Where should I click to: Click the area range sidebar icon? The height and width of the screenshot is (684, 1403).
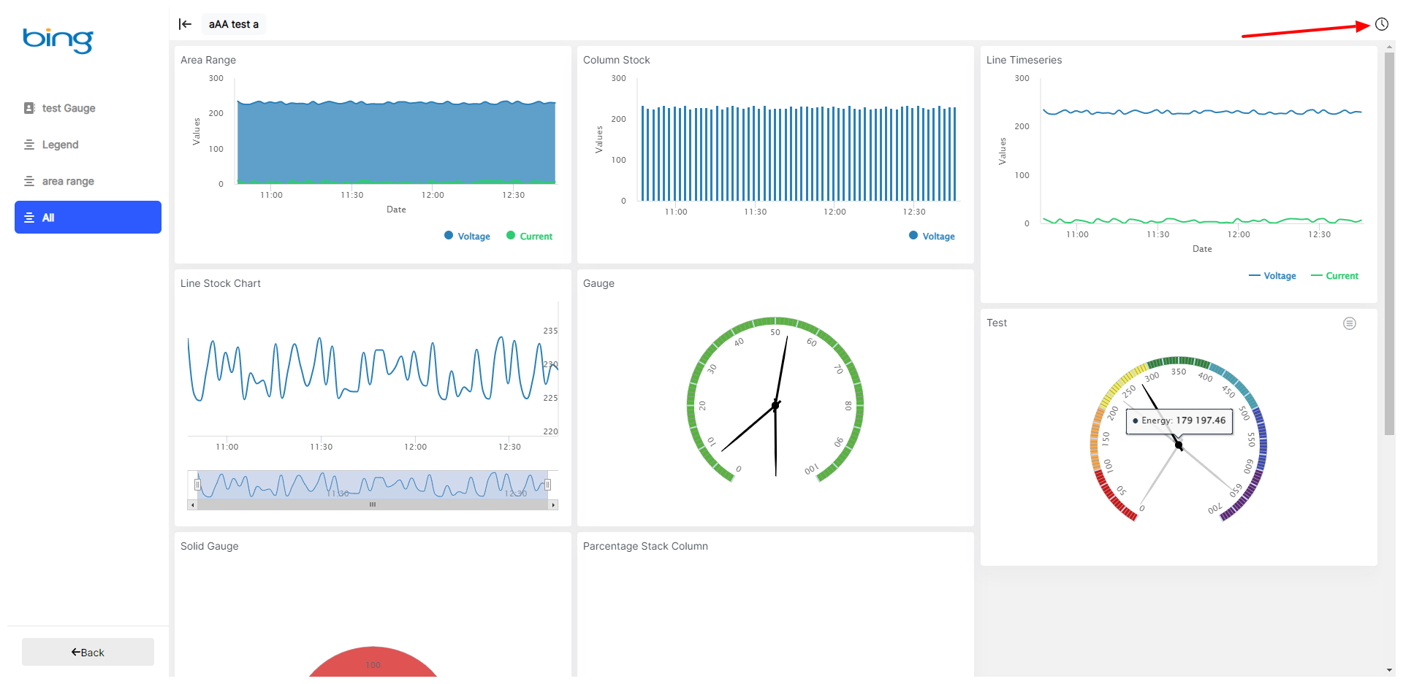click(x=29, y=181)
